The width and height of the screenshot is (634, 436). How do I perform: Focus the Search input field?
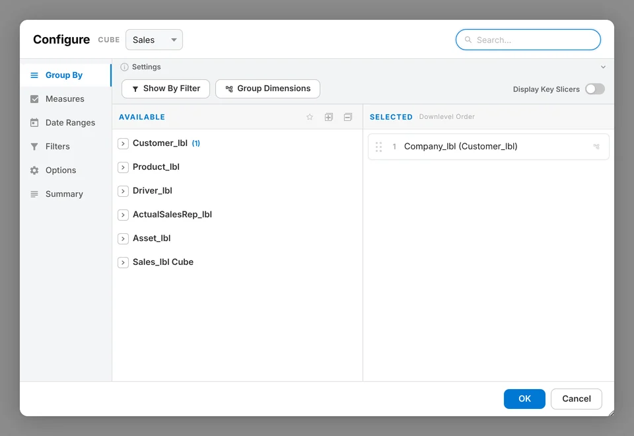pos(528,40)
